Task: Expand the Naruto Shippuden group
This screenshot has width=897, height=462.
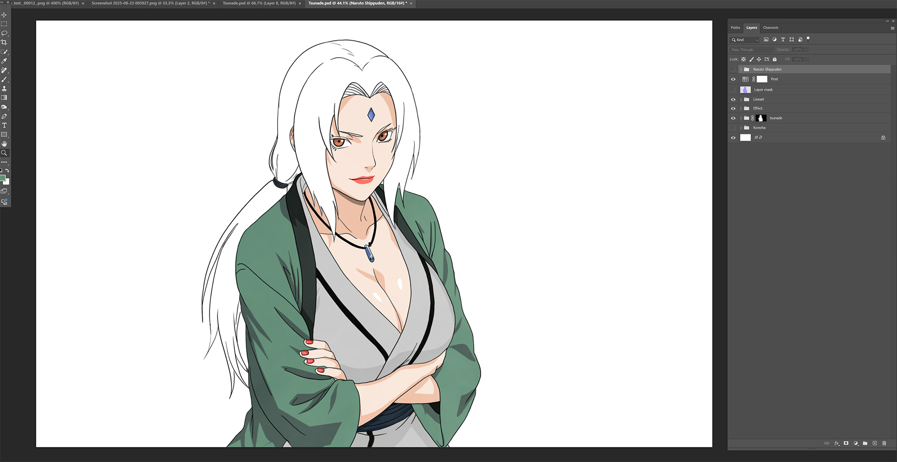Action: click(x=741, y=69)
